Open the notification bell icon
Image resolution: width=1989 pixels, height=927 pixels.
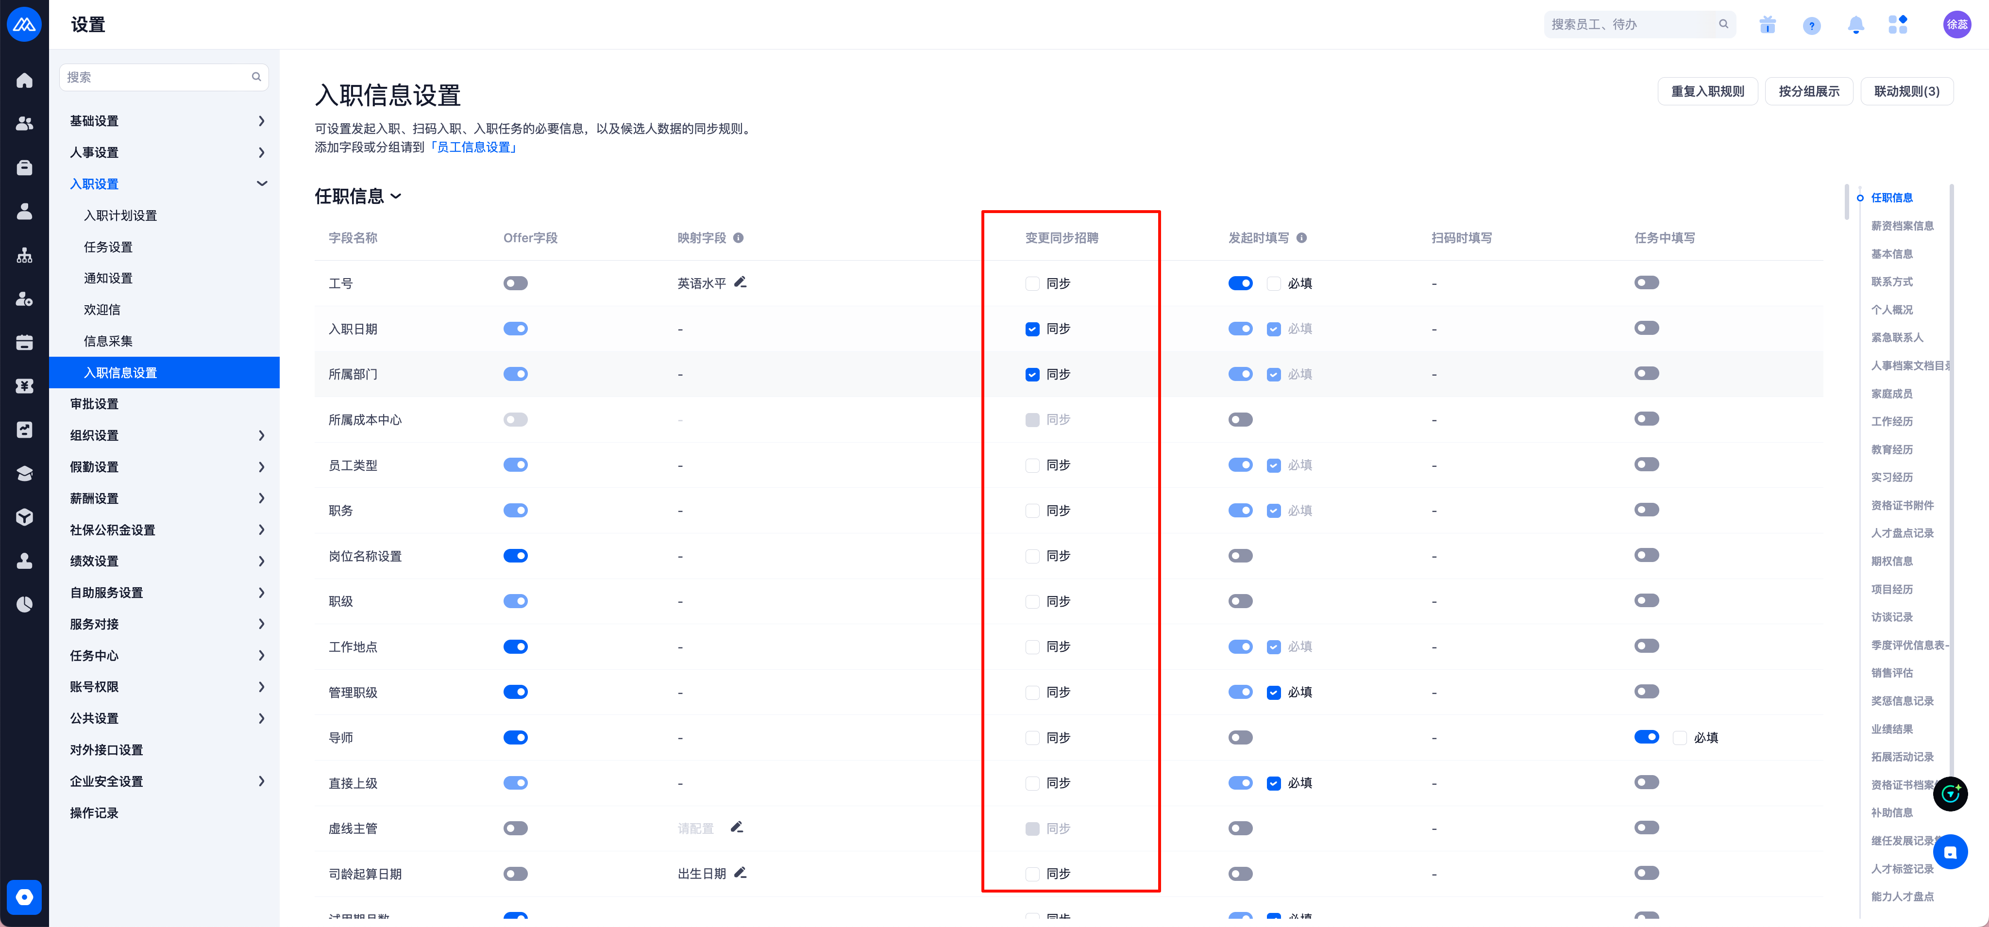[1855, 25]
